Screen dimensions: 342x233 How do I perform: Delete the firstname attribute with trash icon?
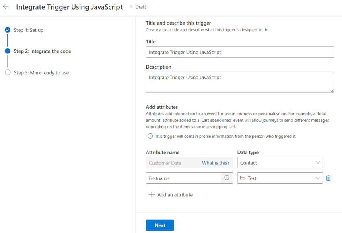coord(328,178)
